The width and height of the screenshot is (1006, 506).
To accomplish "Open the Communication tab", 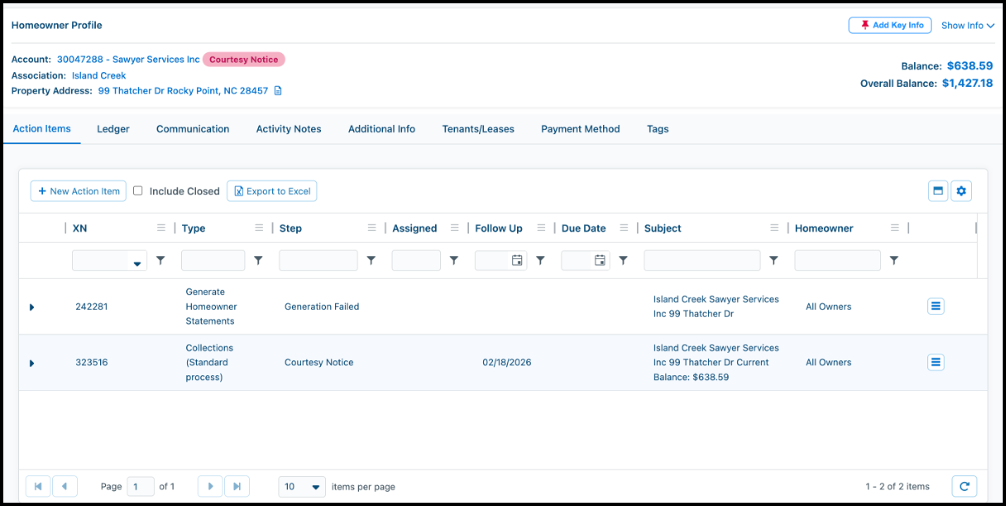I will pos(193,129).
